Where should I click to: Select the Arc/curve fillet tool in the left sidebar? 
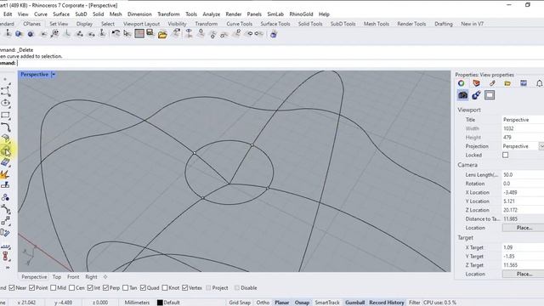click(x=6, y=127)
